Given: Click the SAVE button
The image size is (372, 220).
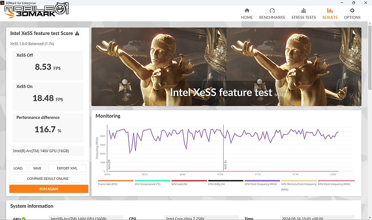Looking at the screenshot, I should click(37, 168).
